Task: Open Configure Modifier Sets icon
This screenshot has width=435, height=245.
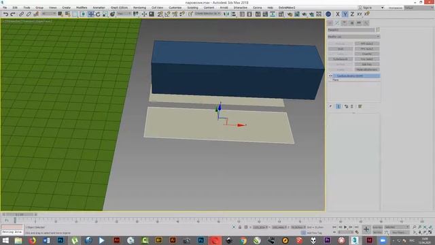Action: click(360, 106)
